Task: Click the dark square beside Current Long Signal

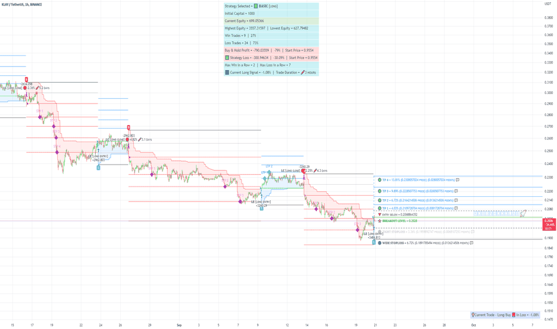Action: 227,72
